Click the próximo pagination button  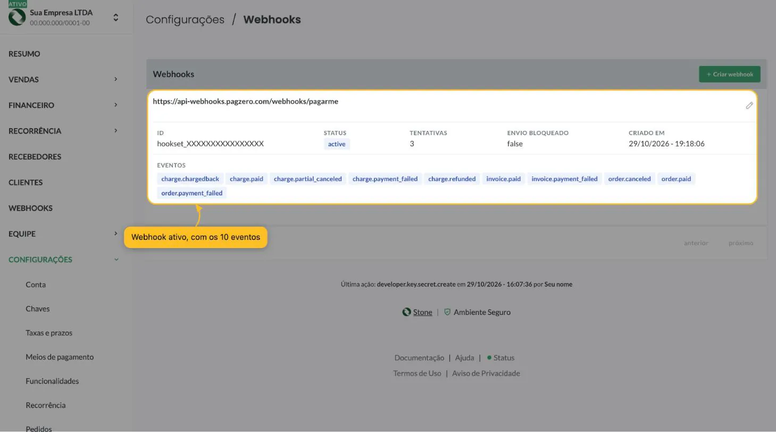pyautogui.click(x=741, y=243)
